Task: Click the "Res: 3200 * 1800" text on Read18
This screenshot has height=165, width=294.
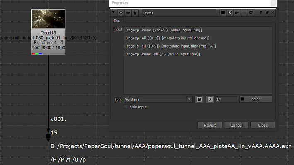Action: tap(48, 48)
